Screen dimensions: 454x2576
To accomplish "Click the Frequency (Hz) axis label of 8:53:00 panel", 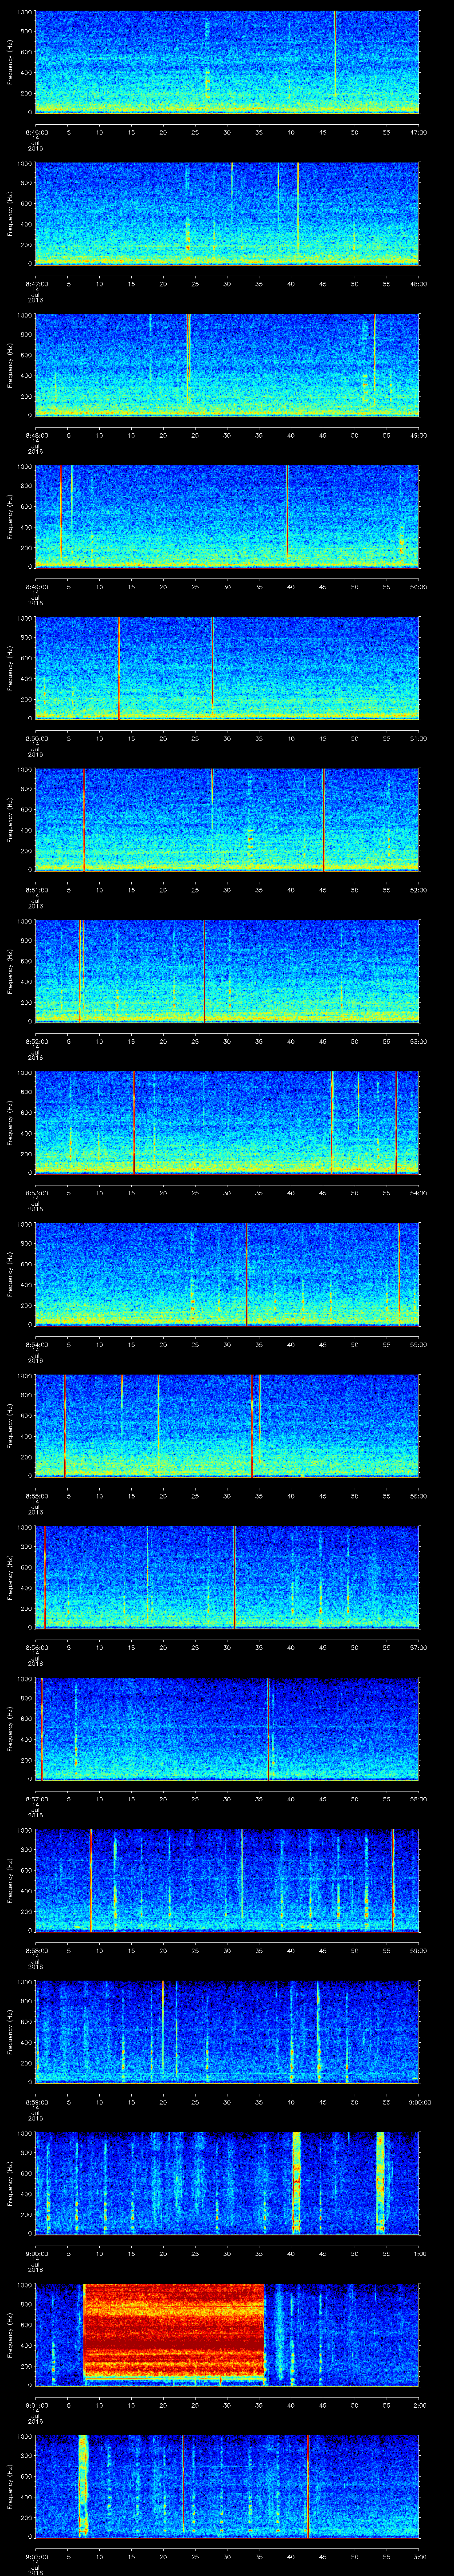I will [x=10, y=1122].
